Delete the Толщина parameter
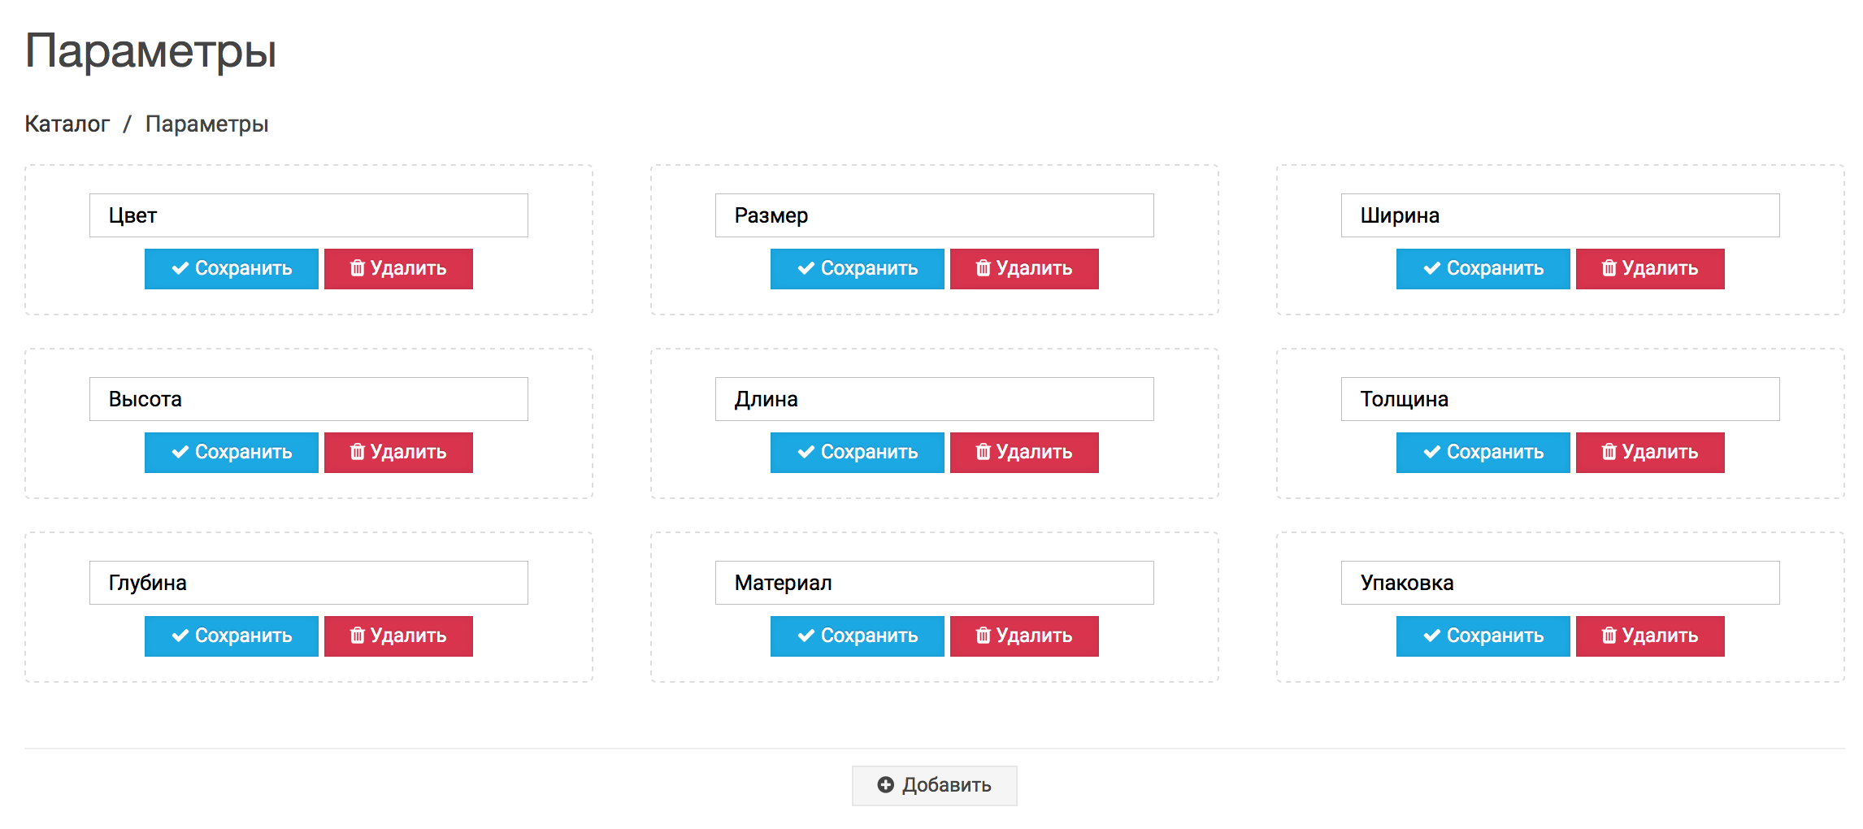This screenshot has height=829, width=1863. (x=1650, y=453)
